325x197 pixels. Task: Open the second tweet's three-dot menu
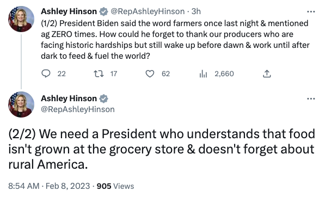(311, 99)
